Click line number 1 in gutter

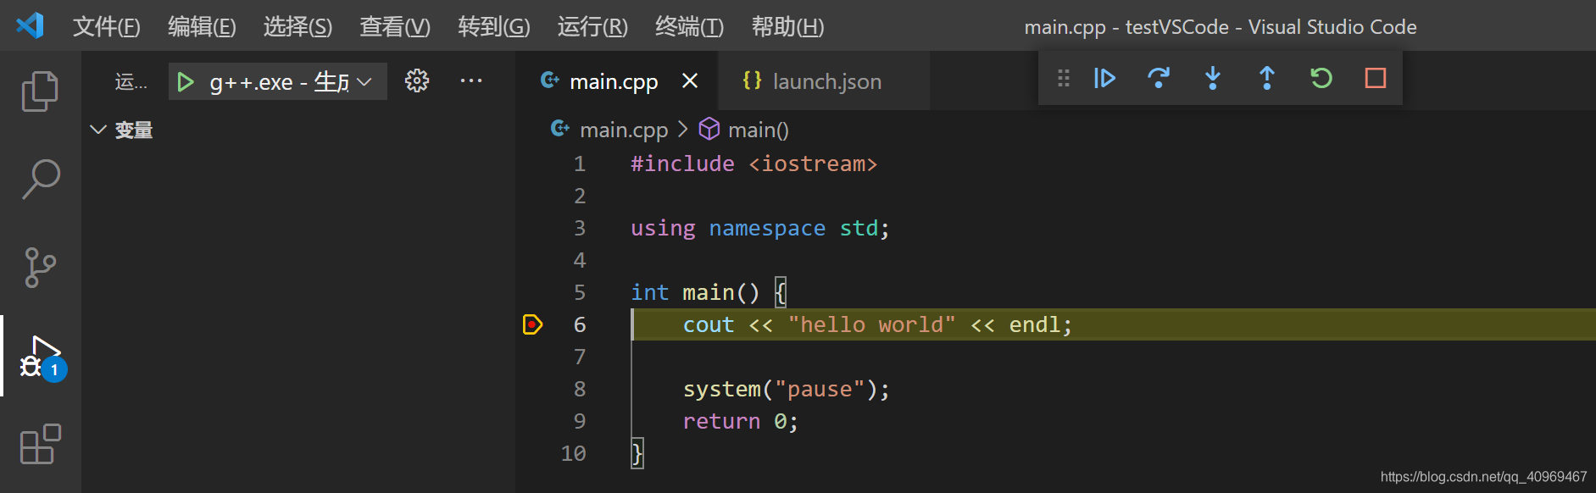[x=580, y=163]
